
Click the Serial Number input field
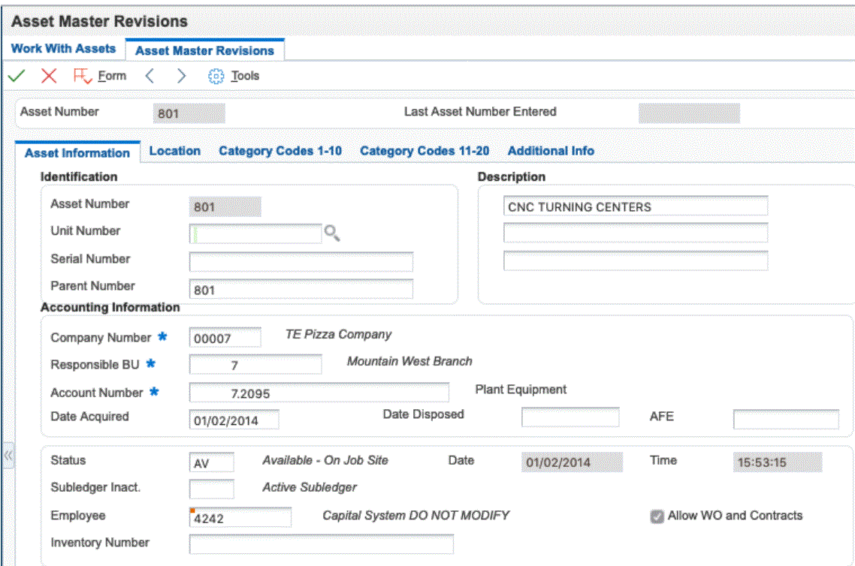pos(301,262)
